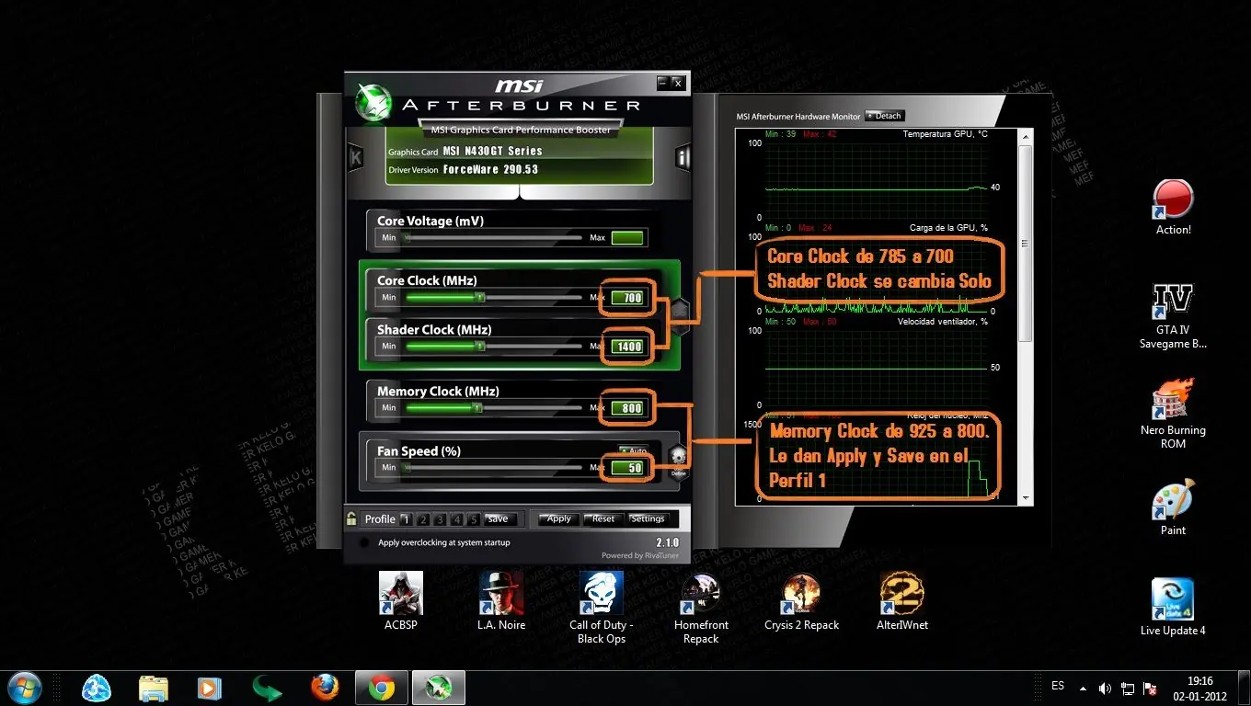
Task: Click the Hardware Monitor scroll down arrow
Action: [1025, 498]
